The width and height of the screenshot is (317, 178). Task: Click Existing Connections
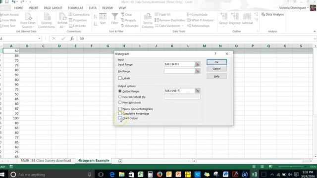point(47,20)
